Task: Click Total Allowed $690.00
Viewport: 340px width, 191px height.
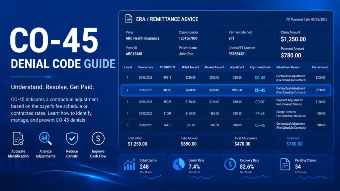Action: [189, 144]
